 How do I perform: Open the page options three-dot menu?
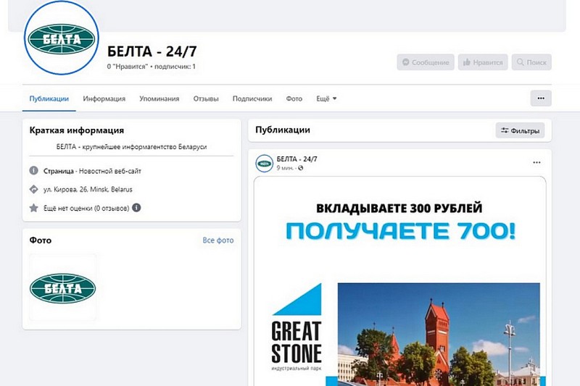coord(541,98)
